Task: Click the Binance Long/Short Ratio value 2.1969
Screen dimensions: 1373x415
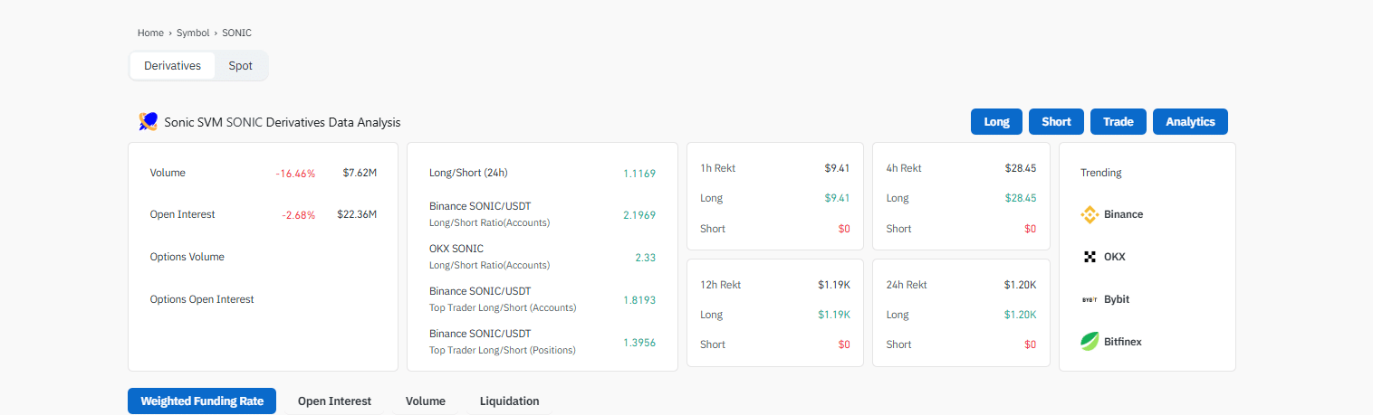Action: 639,215
